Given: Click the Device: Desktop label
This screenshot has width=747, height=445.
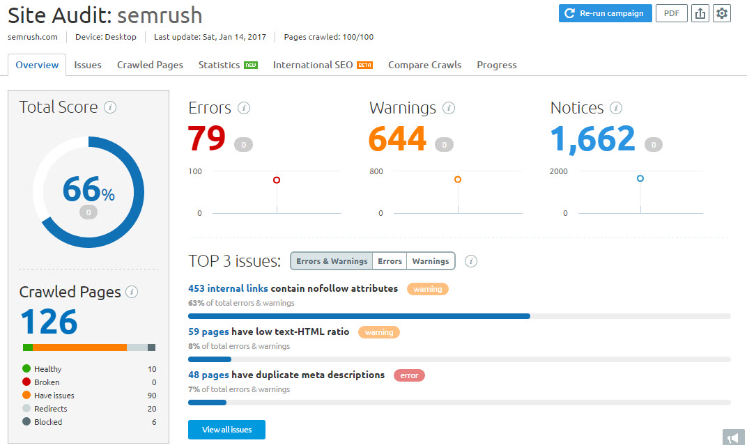Looking at the screenshot, I should coord(106,37).
